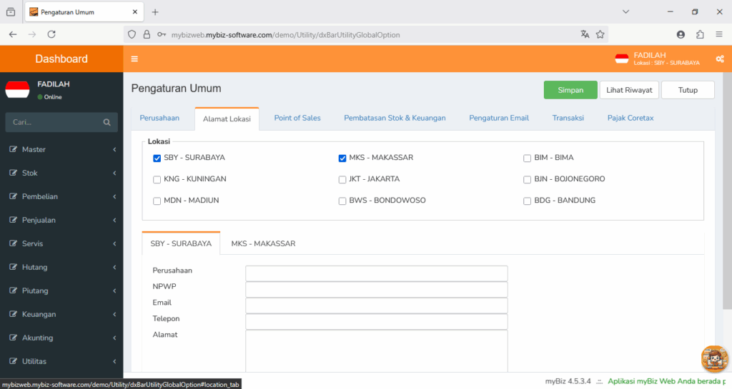Click the edit icon beside Pembelian

pos(13,196)
